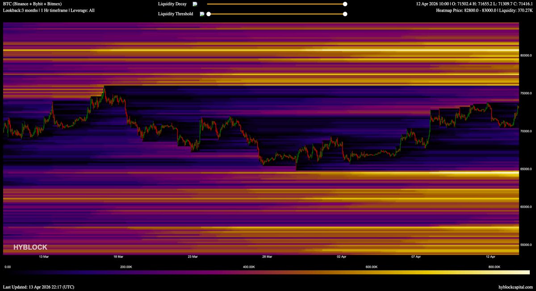Click the right Liquidity Threshold slider handle
Viewport: 536px width, 291px height.
345,14
